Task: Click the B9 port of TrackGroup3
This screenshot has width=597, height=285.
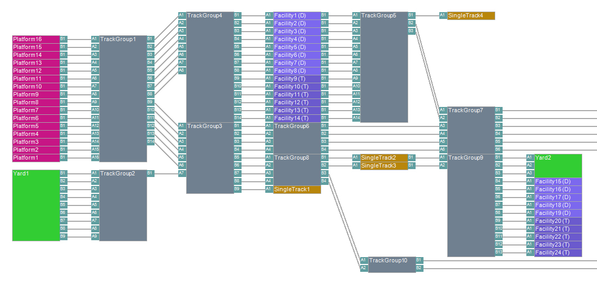Action: click(237, 189)
